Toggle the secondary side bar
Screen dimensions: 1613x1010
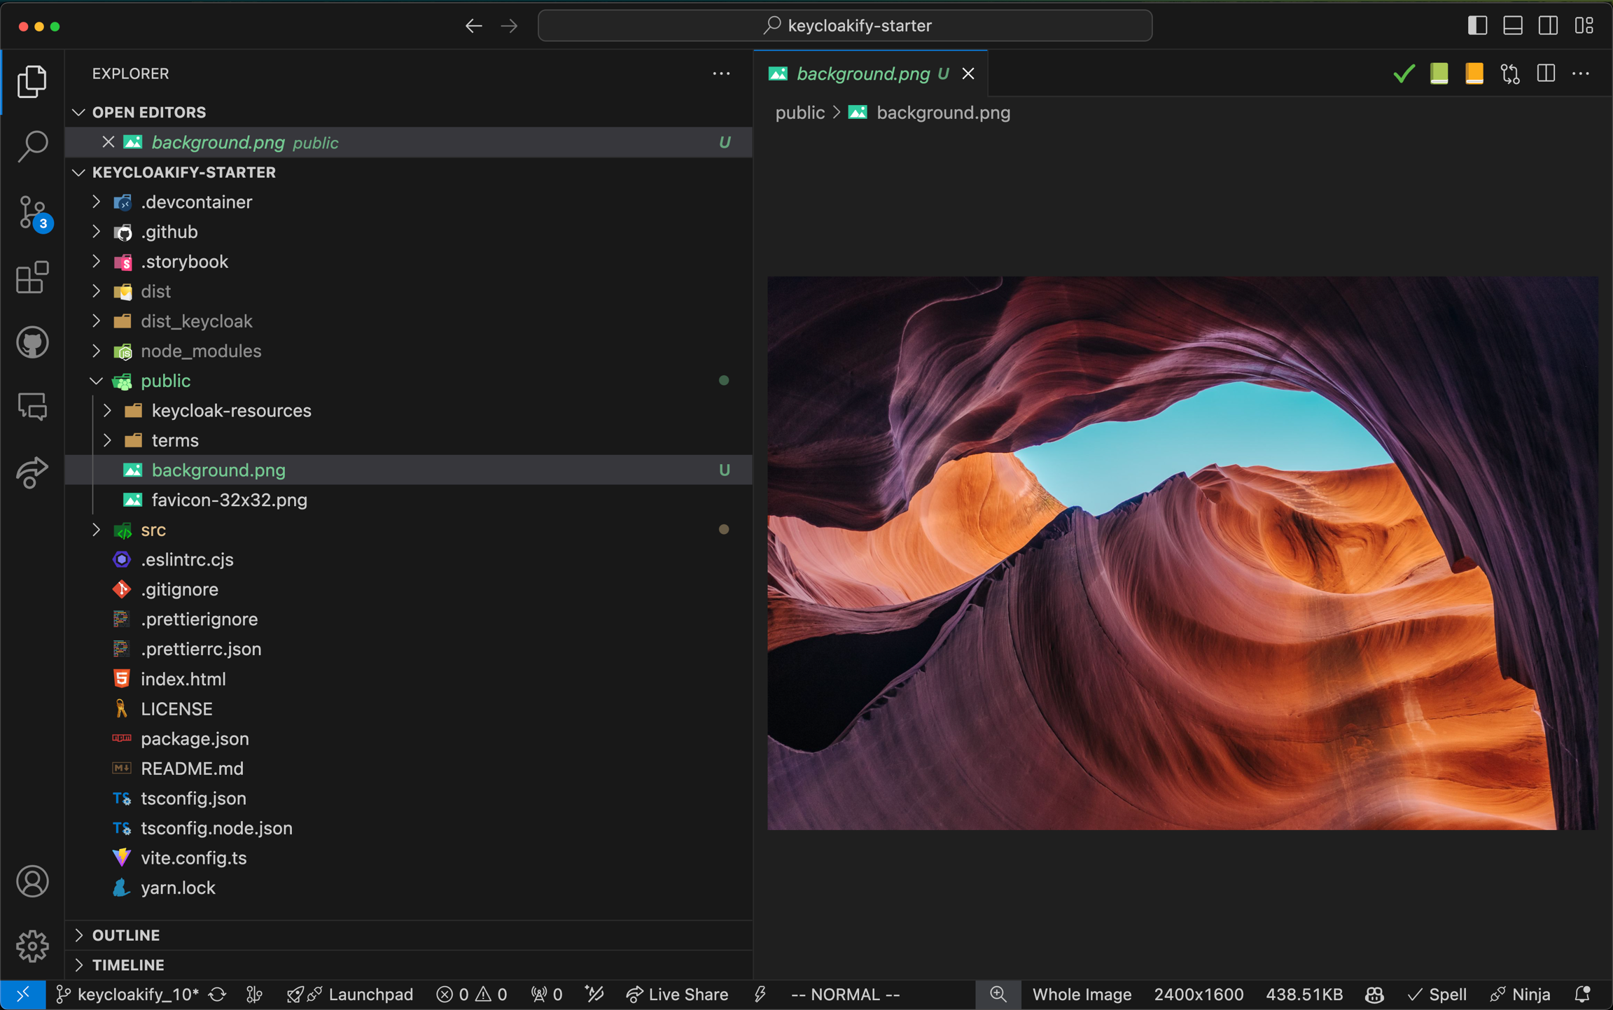tap(1549, 26)
